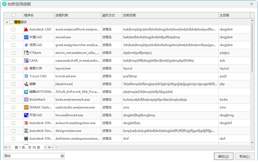Click the 浩辰CAD application icon
The image size is (258, 162).
pyautogui.click(x=26, y=45)
